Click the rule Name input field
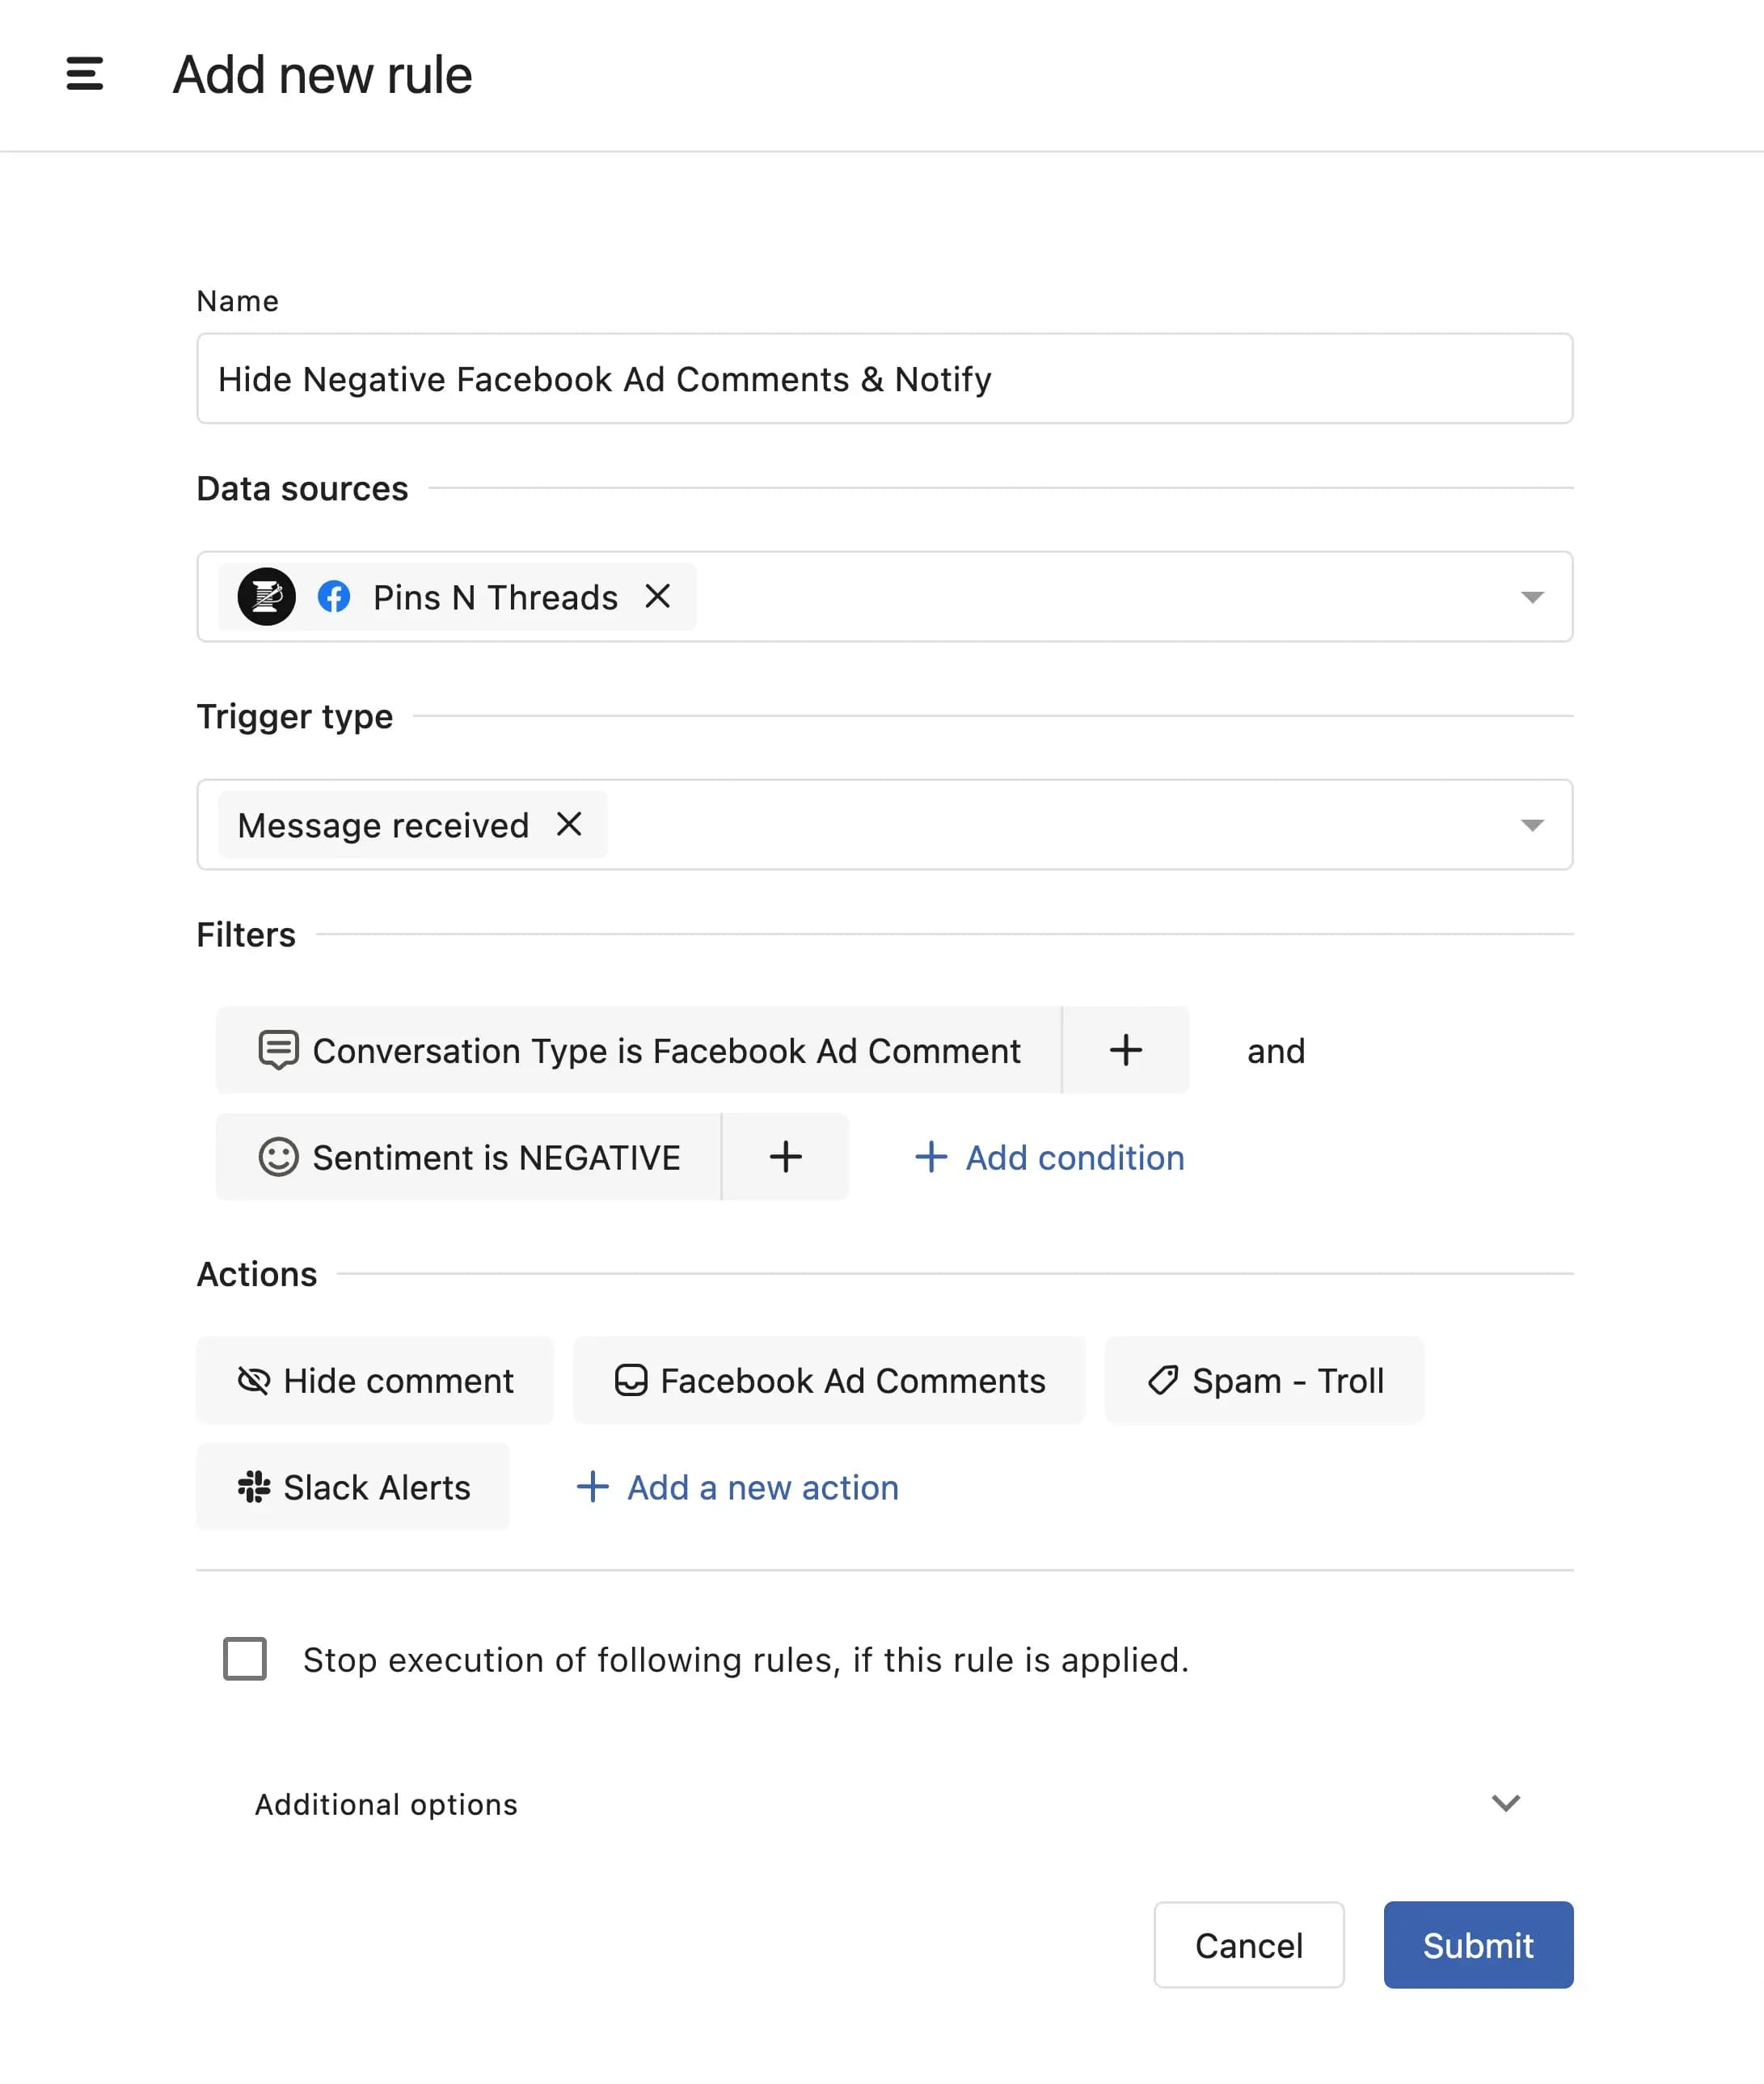Screen dimensions: 1764x2084 pyautogui.click(x=884, y=379)
